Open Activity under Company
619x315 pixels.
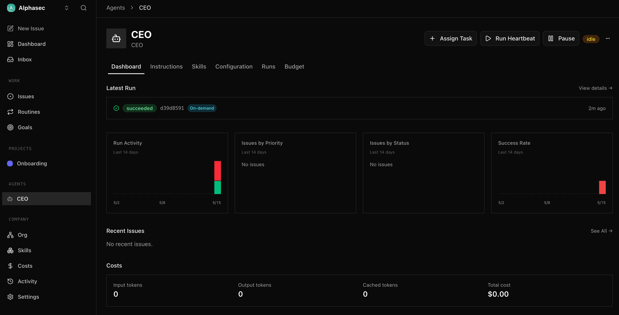[x=46, y=281]
